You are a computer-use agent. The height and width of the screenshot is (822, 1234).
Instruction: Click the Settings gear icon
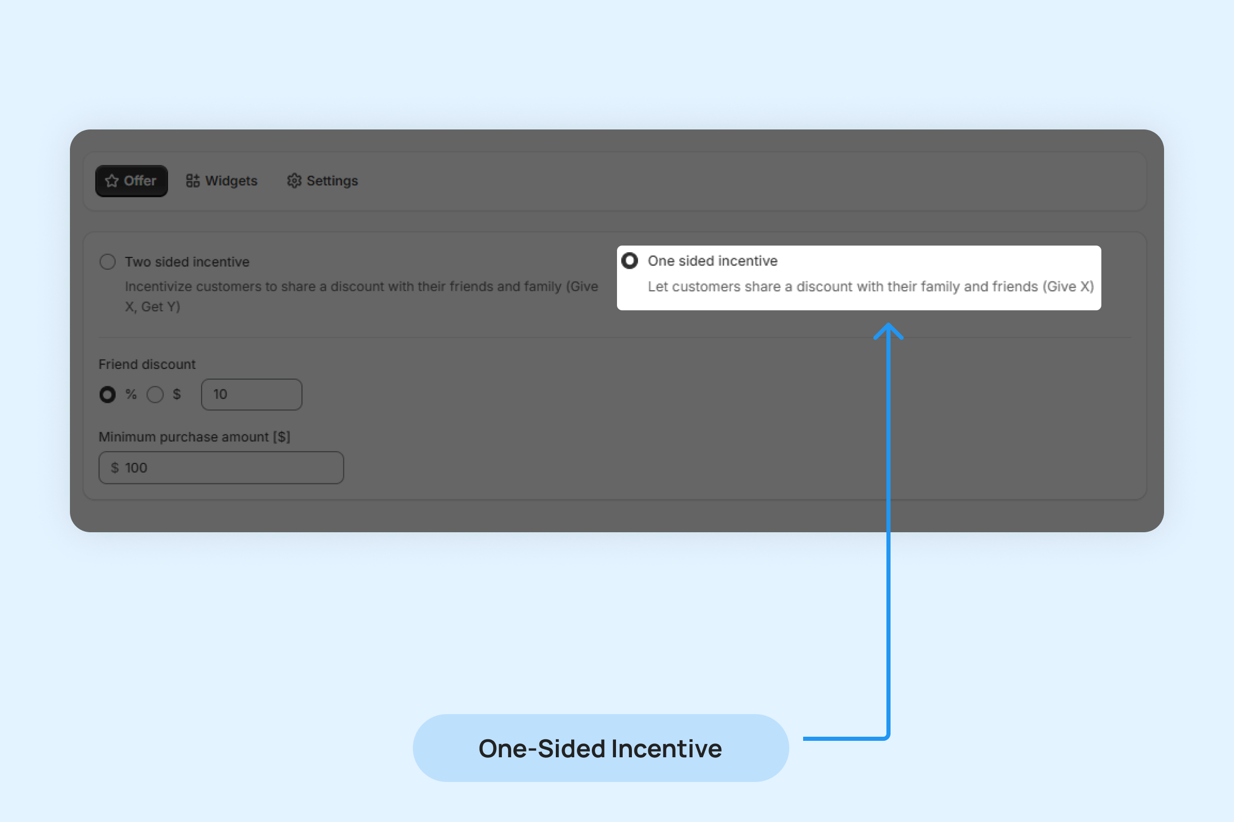[x=294, y=181]
